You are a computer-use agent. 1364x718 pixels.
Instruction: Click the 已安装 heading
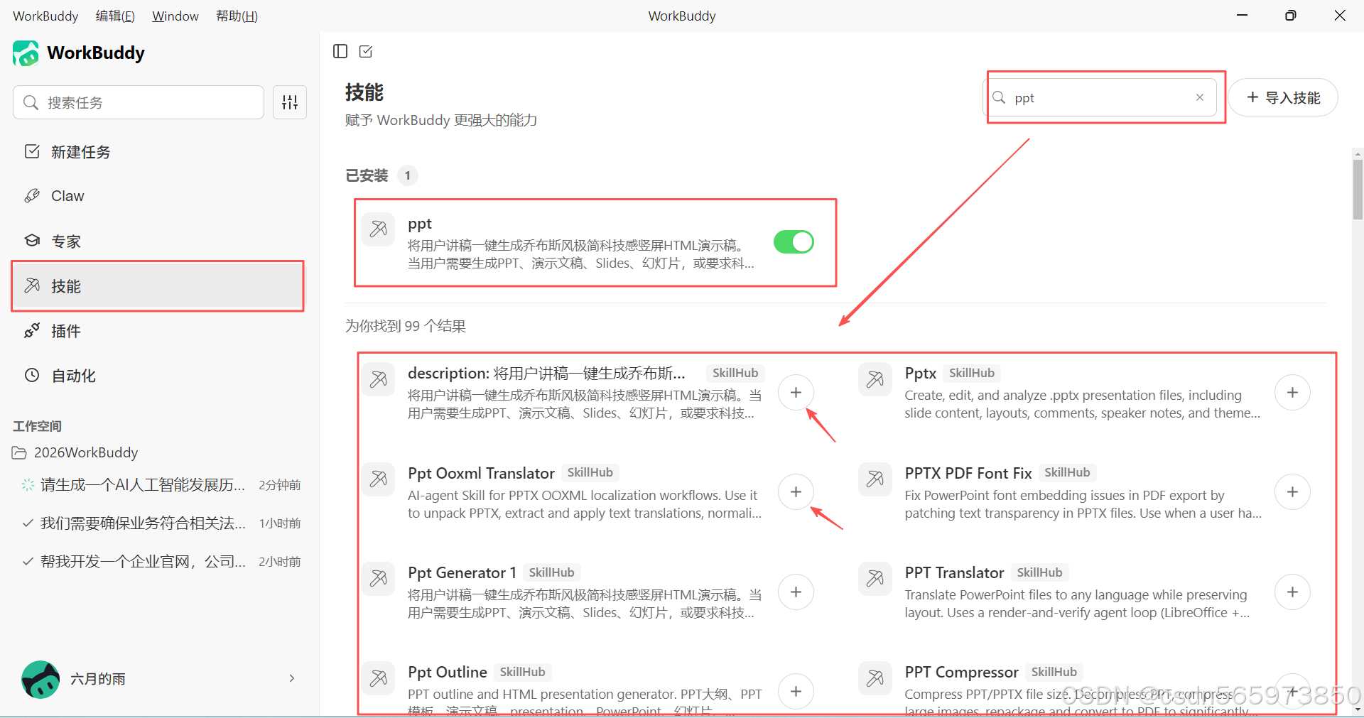[367, 175]
